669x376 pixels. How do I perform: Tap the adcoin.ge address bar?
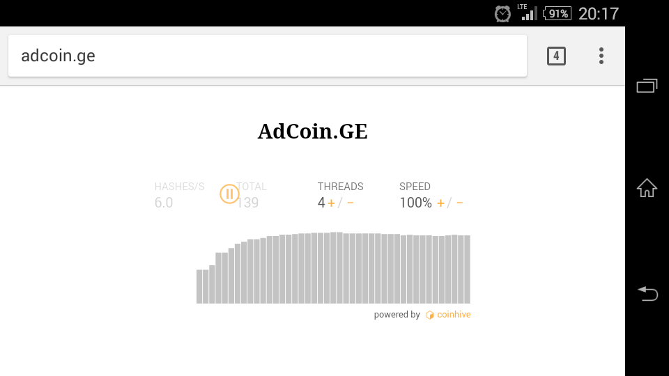tap(267, 56)
